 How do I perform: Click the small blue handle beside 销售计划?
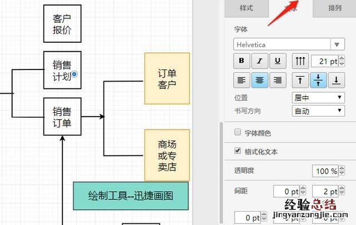click(x=74, y=74)
